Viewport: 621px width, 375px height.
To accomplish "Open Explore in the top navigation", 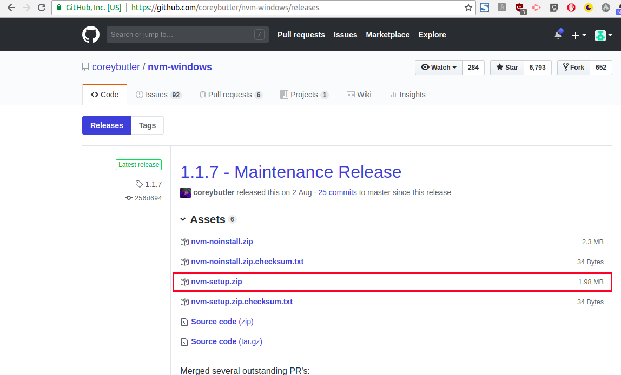I will coord(432,35).
